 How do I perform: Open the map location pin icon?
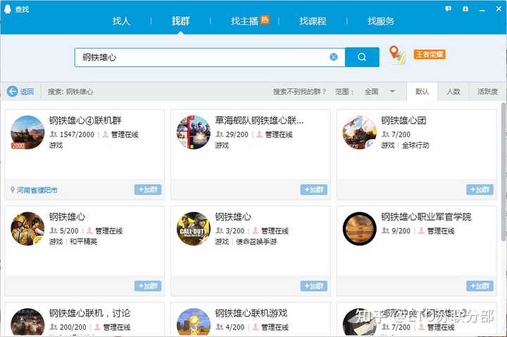point(397,56)
